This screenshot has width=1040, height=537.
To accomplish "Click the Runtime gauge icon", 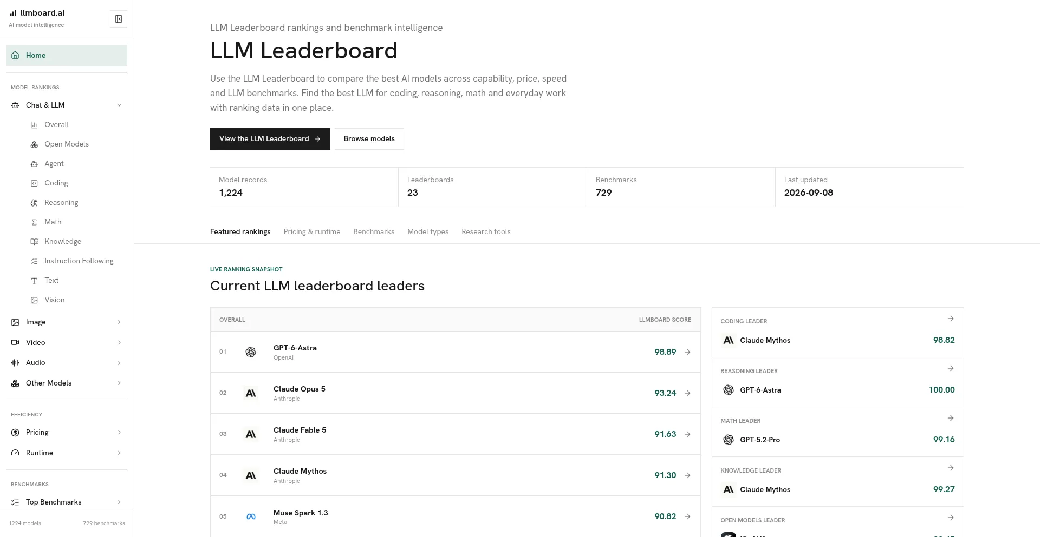I will [x=15, y=453].
